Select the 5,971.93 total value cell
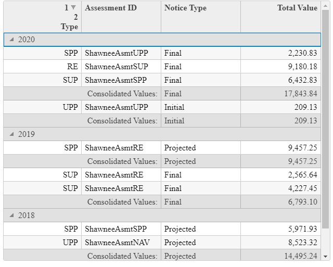The width and height of the screenshot is (333, 267). (280, 229)
